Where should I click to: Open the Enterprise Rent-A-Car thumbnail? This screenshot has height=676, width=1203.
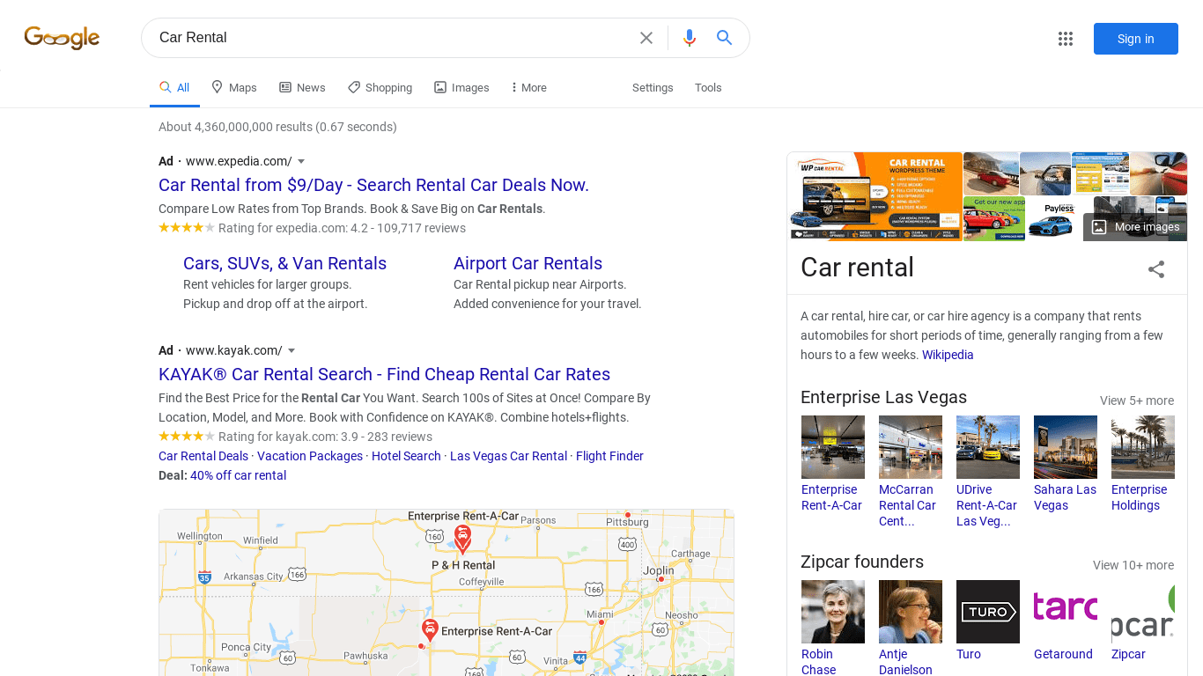(833, 447)
